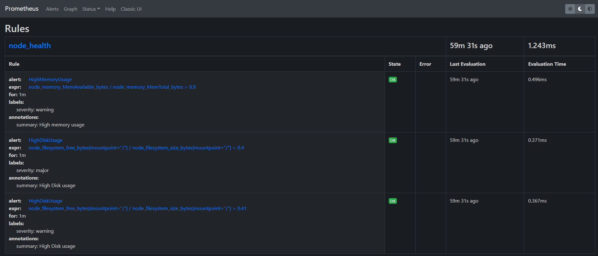The image size is (598, 256).
Task: Click the 0.496ms evaluation time value
Action: click(x=537, y=80)
